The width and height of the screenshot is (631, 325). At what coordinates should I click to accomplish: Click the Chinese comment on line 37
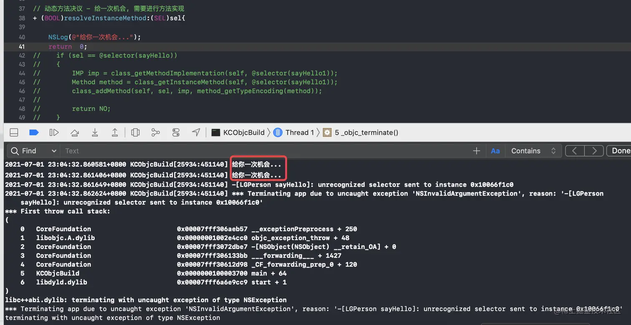109,8
